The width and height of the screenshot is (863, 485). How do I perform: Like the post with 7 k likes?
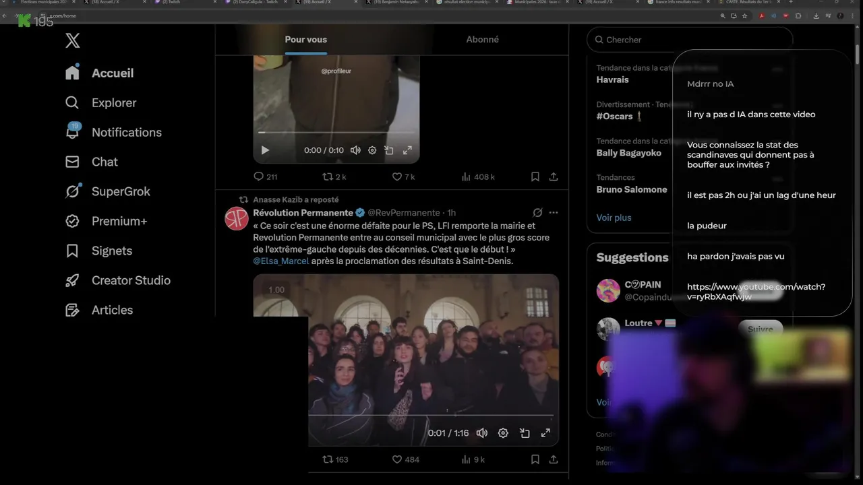point(403,176)
